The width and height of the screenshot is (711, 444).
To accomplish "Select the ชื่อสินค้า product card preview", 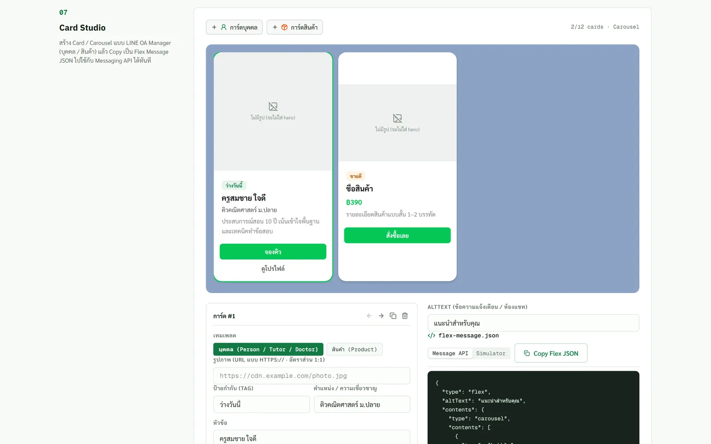I will coord(397,167).
